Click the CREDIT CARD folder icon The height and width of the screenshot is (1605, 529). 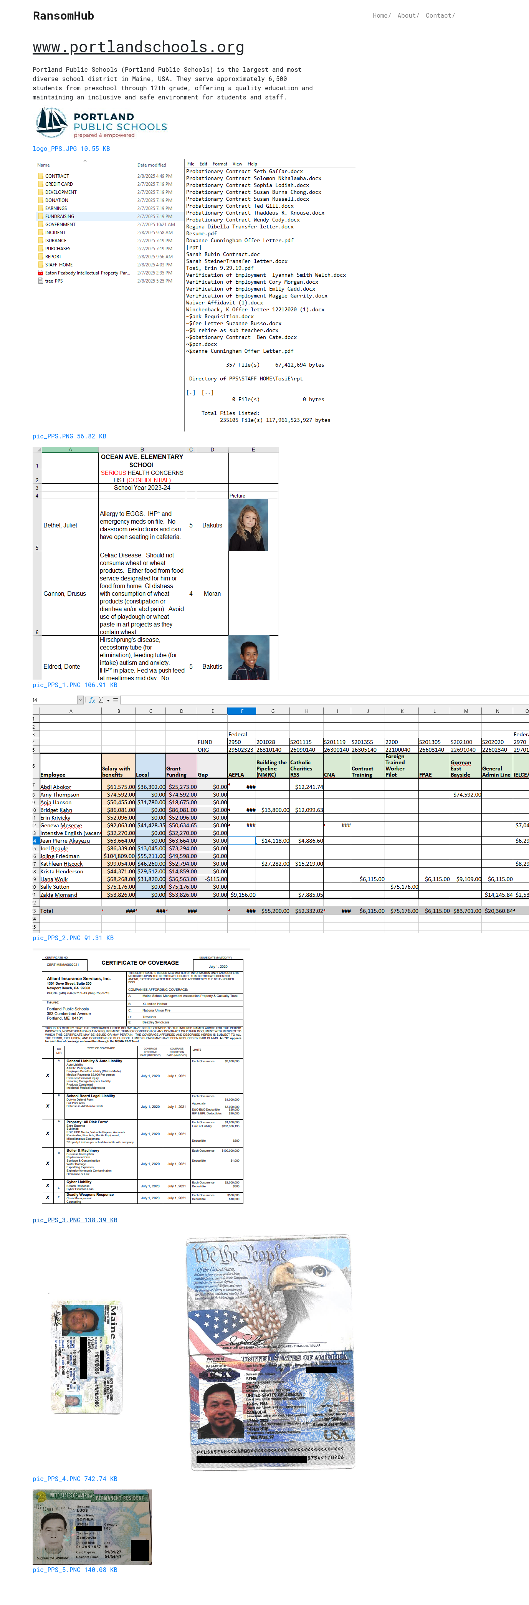(x=41, y=184)
